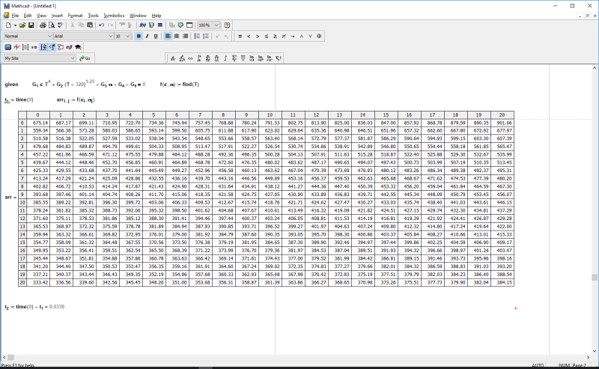Set text alignment to left
Viewport: 599px width, 369px height.
[168, 36]
